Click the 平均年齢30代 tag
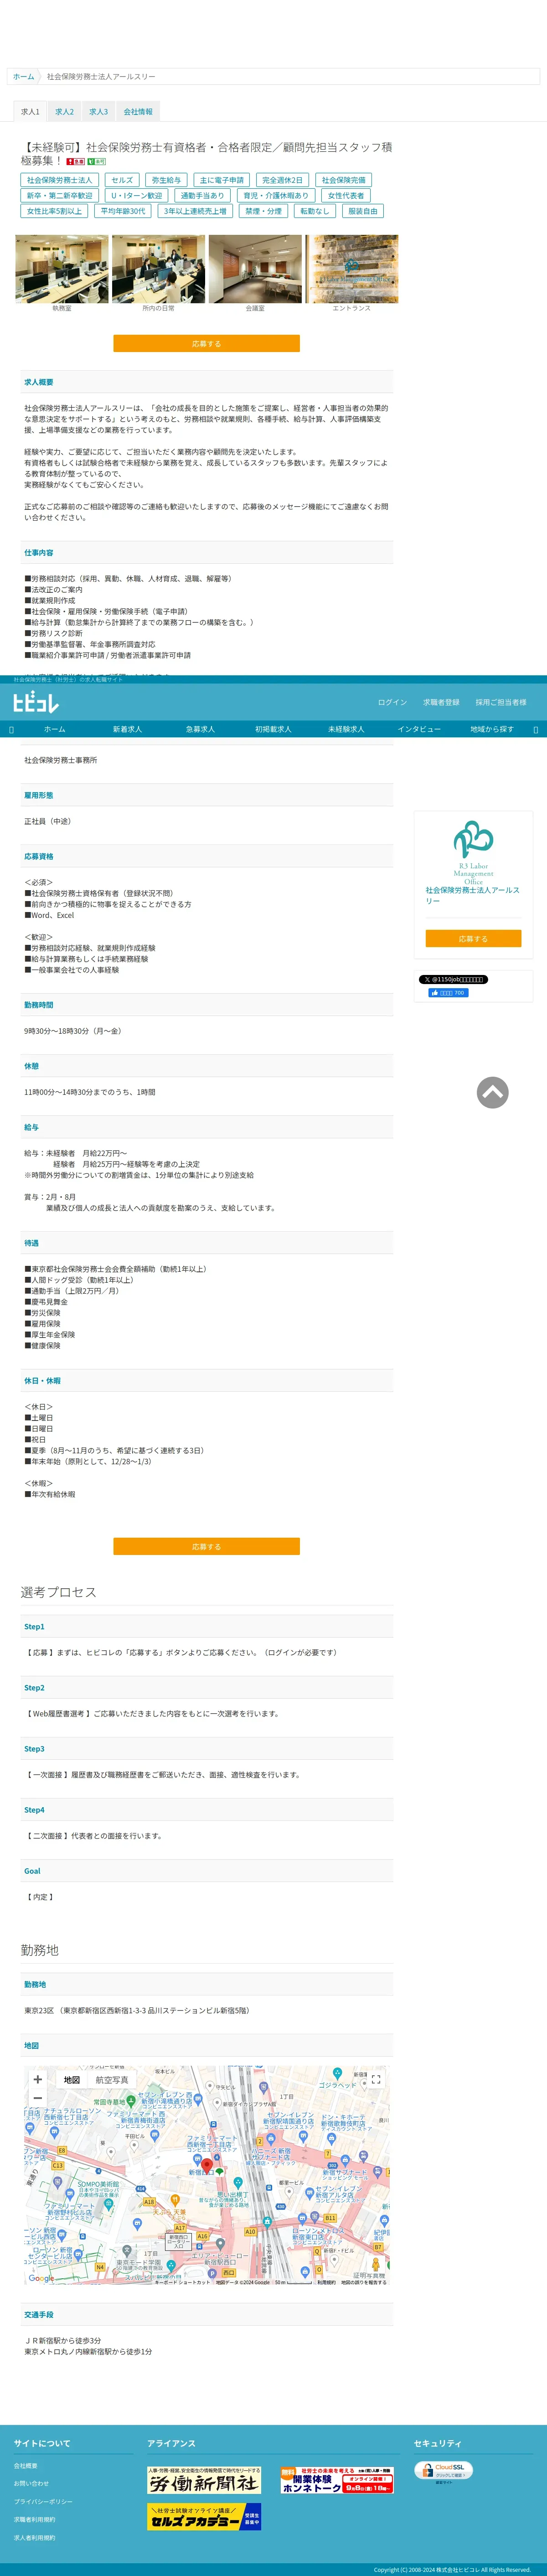 click(123, 211)
